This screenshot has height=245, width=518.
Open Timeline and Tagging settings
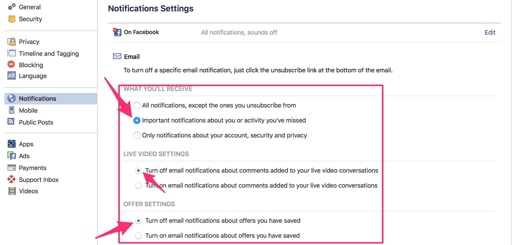[49, 53]
